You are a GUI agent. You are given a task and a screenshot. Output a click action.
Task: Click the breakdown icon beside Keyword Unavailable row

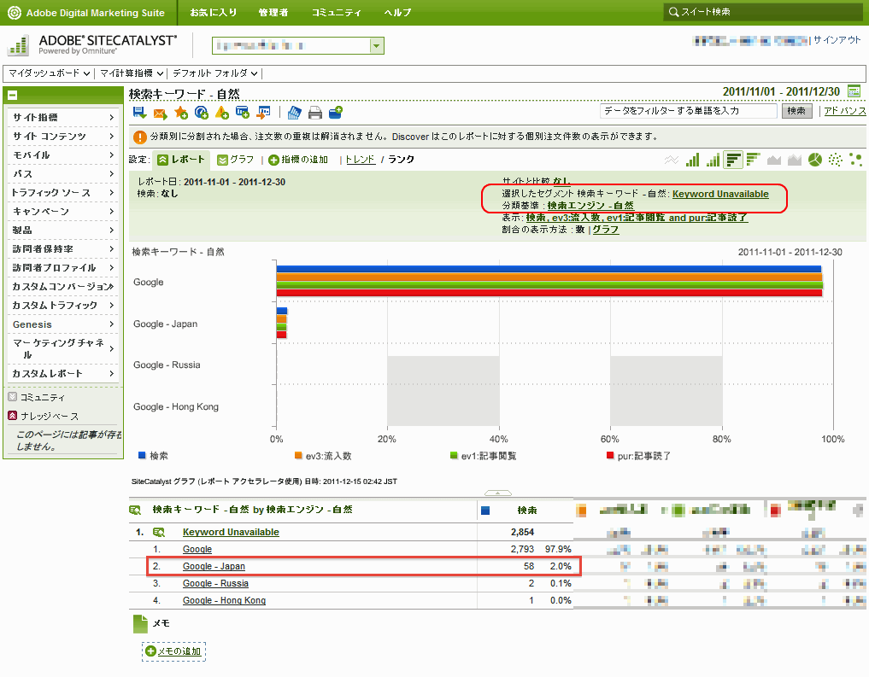[x=159, y=532]
